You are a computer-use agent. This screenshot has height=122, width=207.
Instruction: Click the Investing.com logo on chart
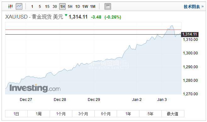(35, 88)
